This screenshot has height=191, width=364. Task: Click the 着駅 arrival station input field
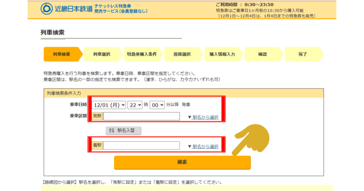(141, 146)
